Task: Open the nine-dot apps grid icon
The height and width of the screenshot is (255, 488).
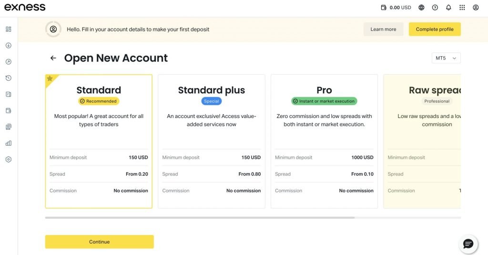Action: pyautogui.click(x=462, y=8)
